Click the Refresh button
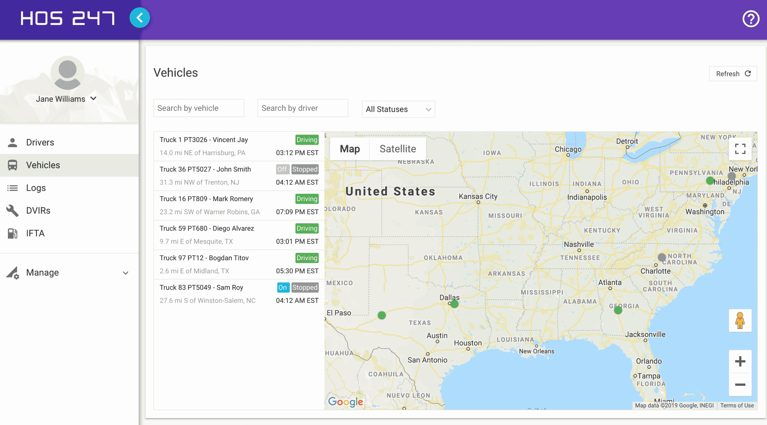 (732, 73)
